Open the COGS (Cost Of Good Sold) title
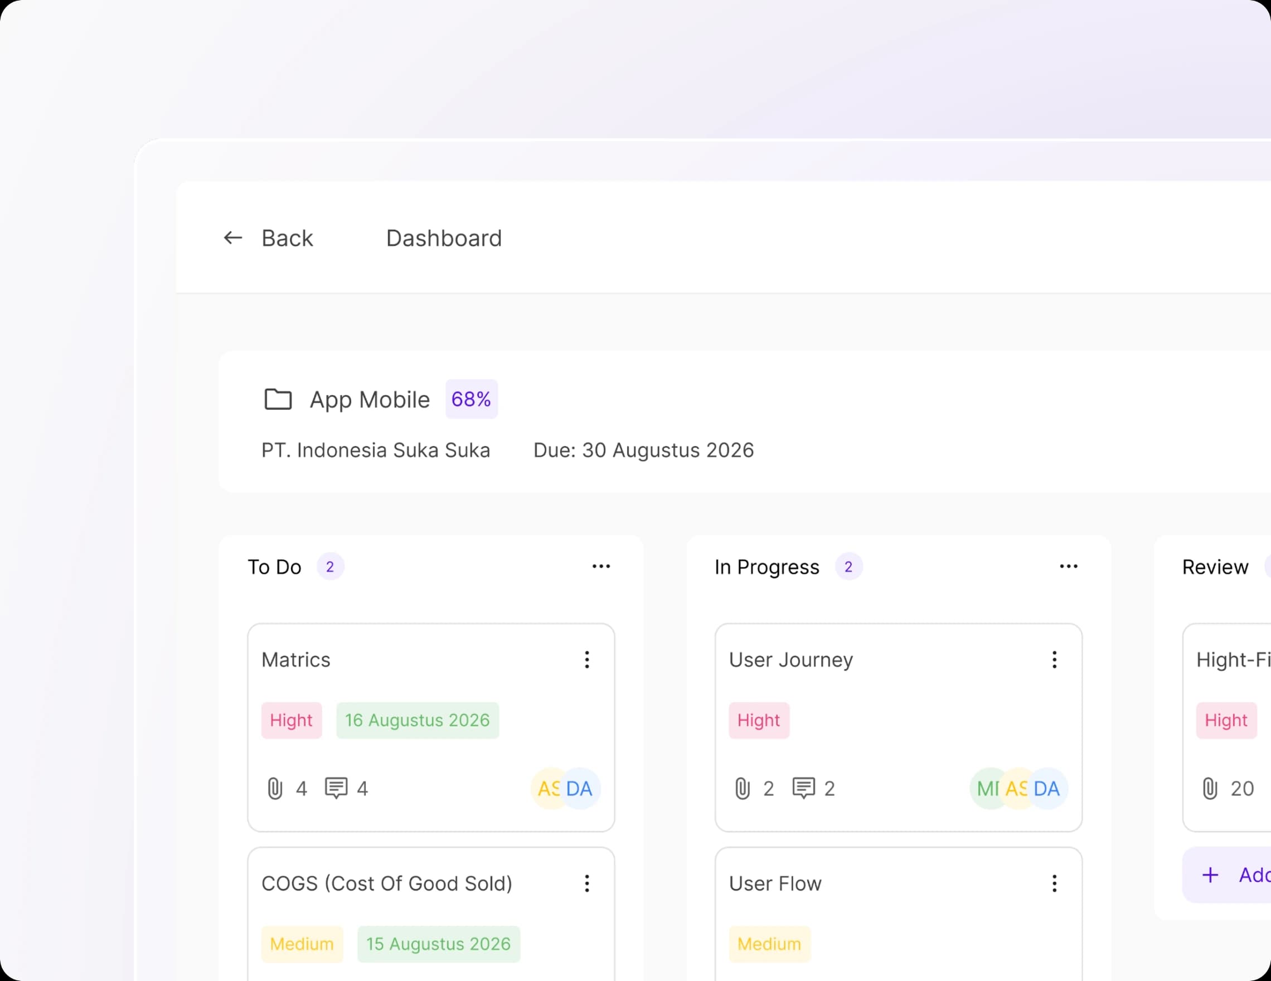Image resolution: width=1271 pixels, height=981 pixels. pyautogui.click(x=386, y=884)
